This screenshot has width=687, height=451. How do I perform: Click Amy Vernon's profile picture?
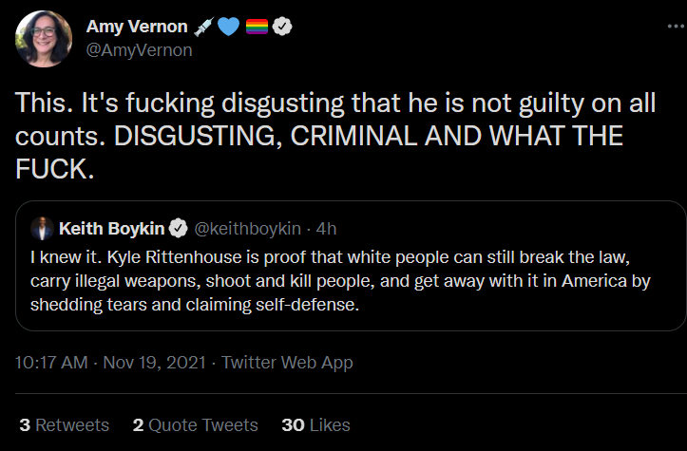tap(41, 39)
